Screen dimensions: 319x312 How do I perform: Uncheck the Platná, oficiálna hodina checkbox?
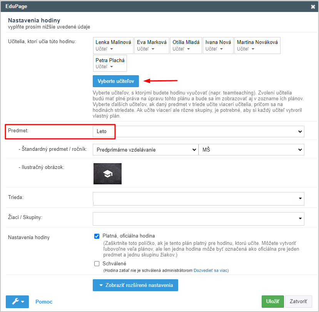point(97,236)
